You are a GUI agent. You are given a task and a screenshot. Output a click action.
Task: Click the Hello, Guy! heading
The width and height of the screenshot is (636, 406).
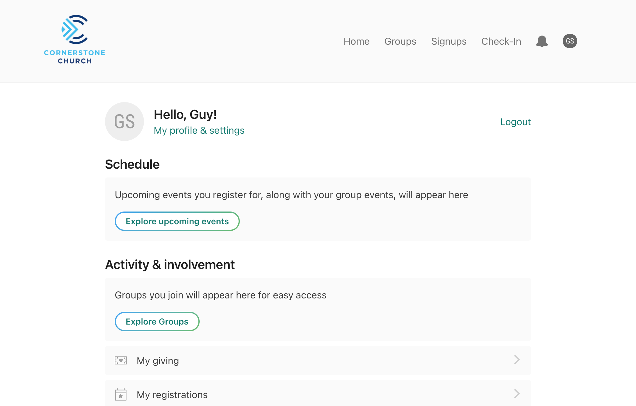tap(185, 115)
